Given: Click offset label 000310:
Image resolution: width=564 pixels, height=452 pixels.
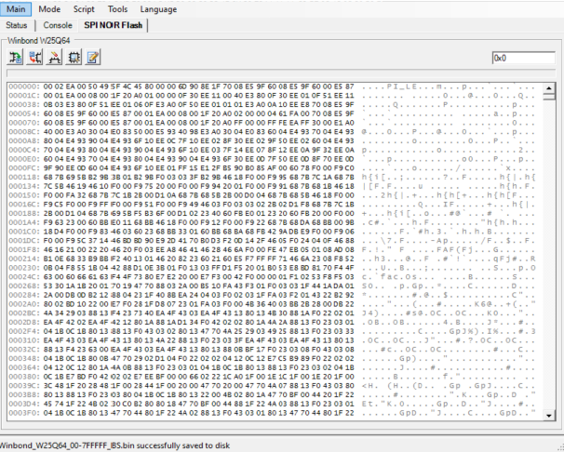Looking at the screenshot, I should [x=24, y=340].
